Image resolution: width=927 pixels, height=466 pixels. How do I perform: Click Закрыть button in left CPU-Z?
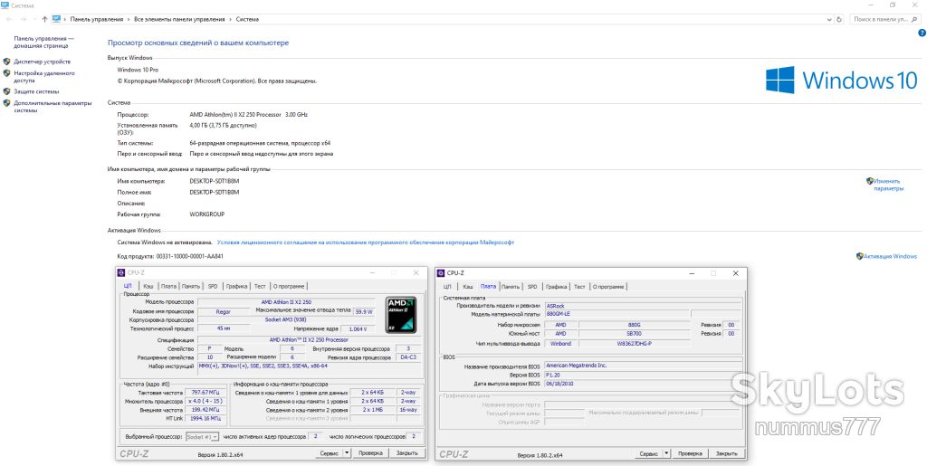[x=406, y=453]
